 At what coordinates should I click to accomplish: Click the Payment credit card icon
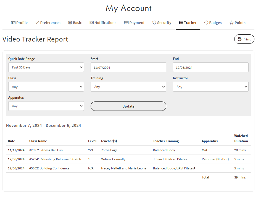(x=126, y=23)
